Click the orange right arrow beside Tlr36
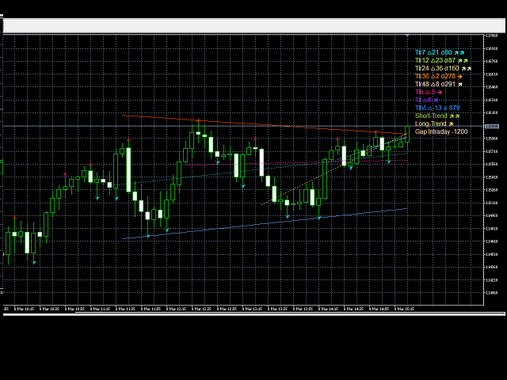Viewport: 507px width, 380px height. coord(459,77)
